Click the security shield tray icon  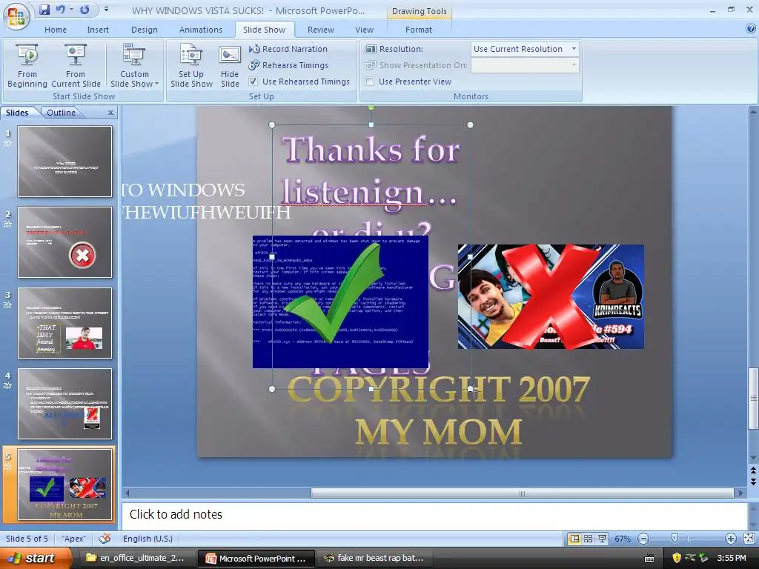tap(677, 558)
